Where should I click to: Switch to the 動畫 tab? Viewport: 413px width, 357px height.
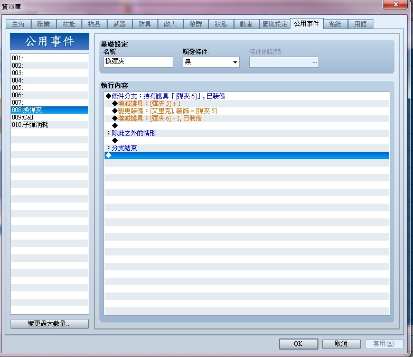246,24
